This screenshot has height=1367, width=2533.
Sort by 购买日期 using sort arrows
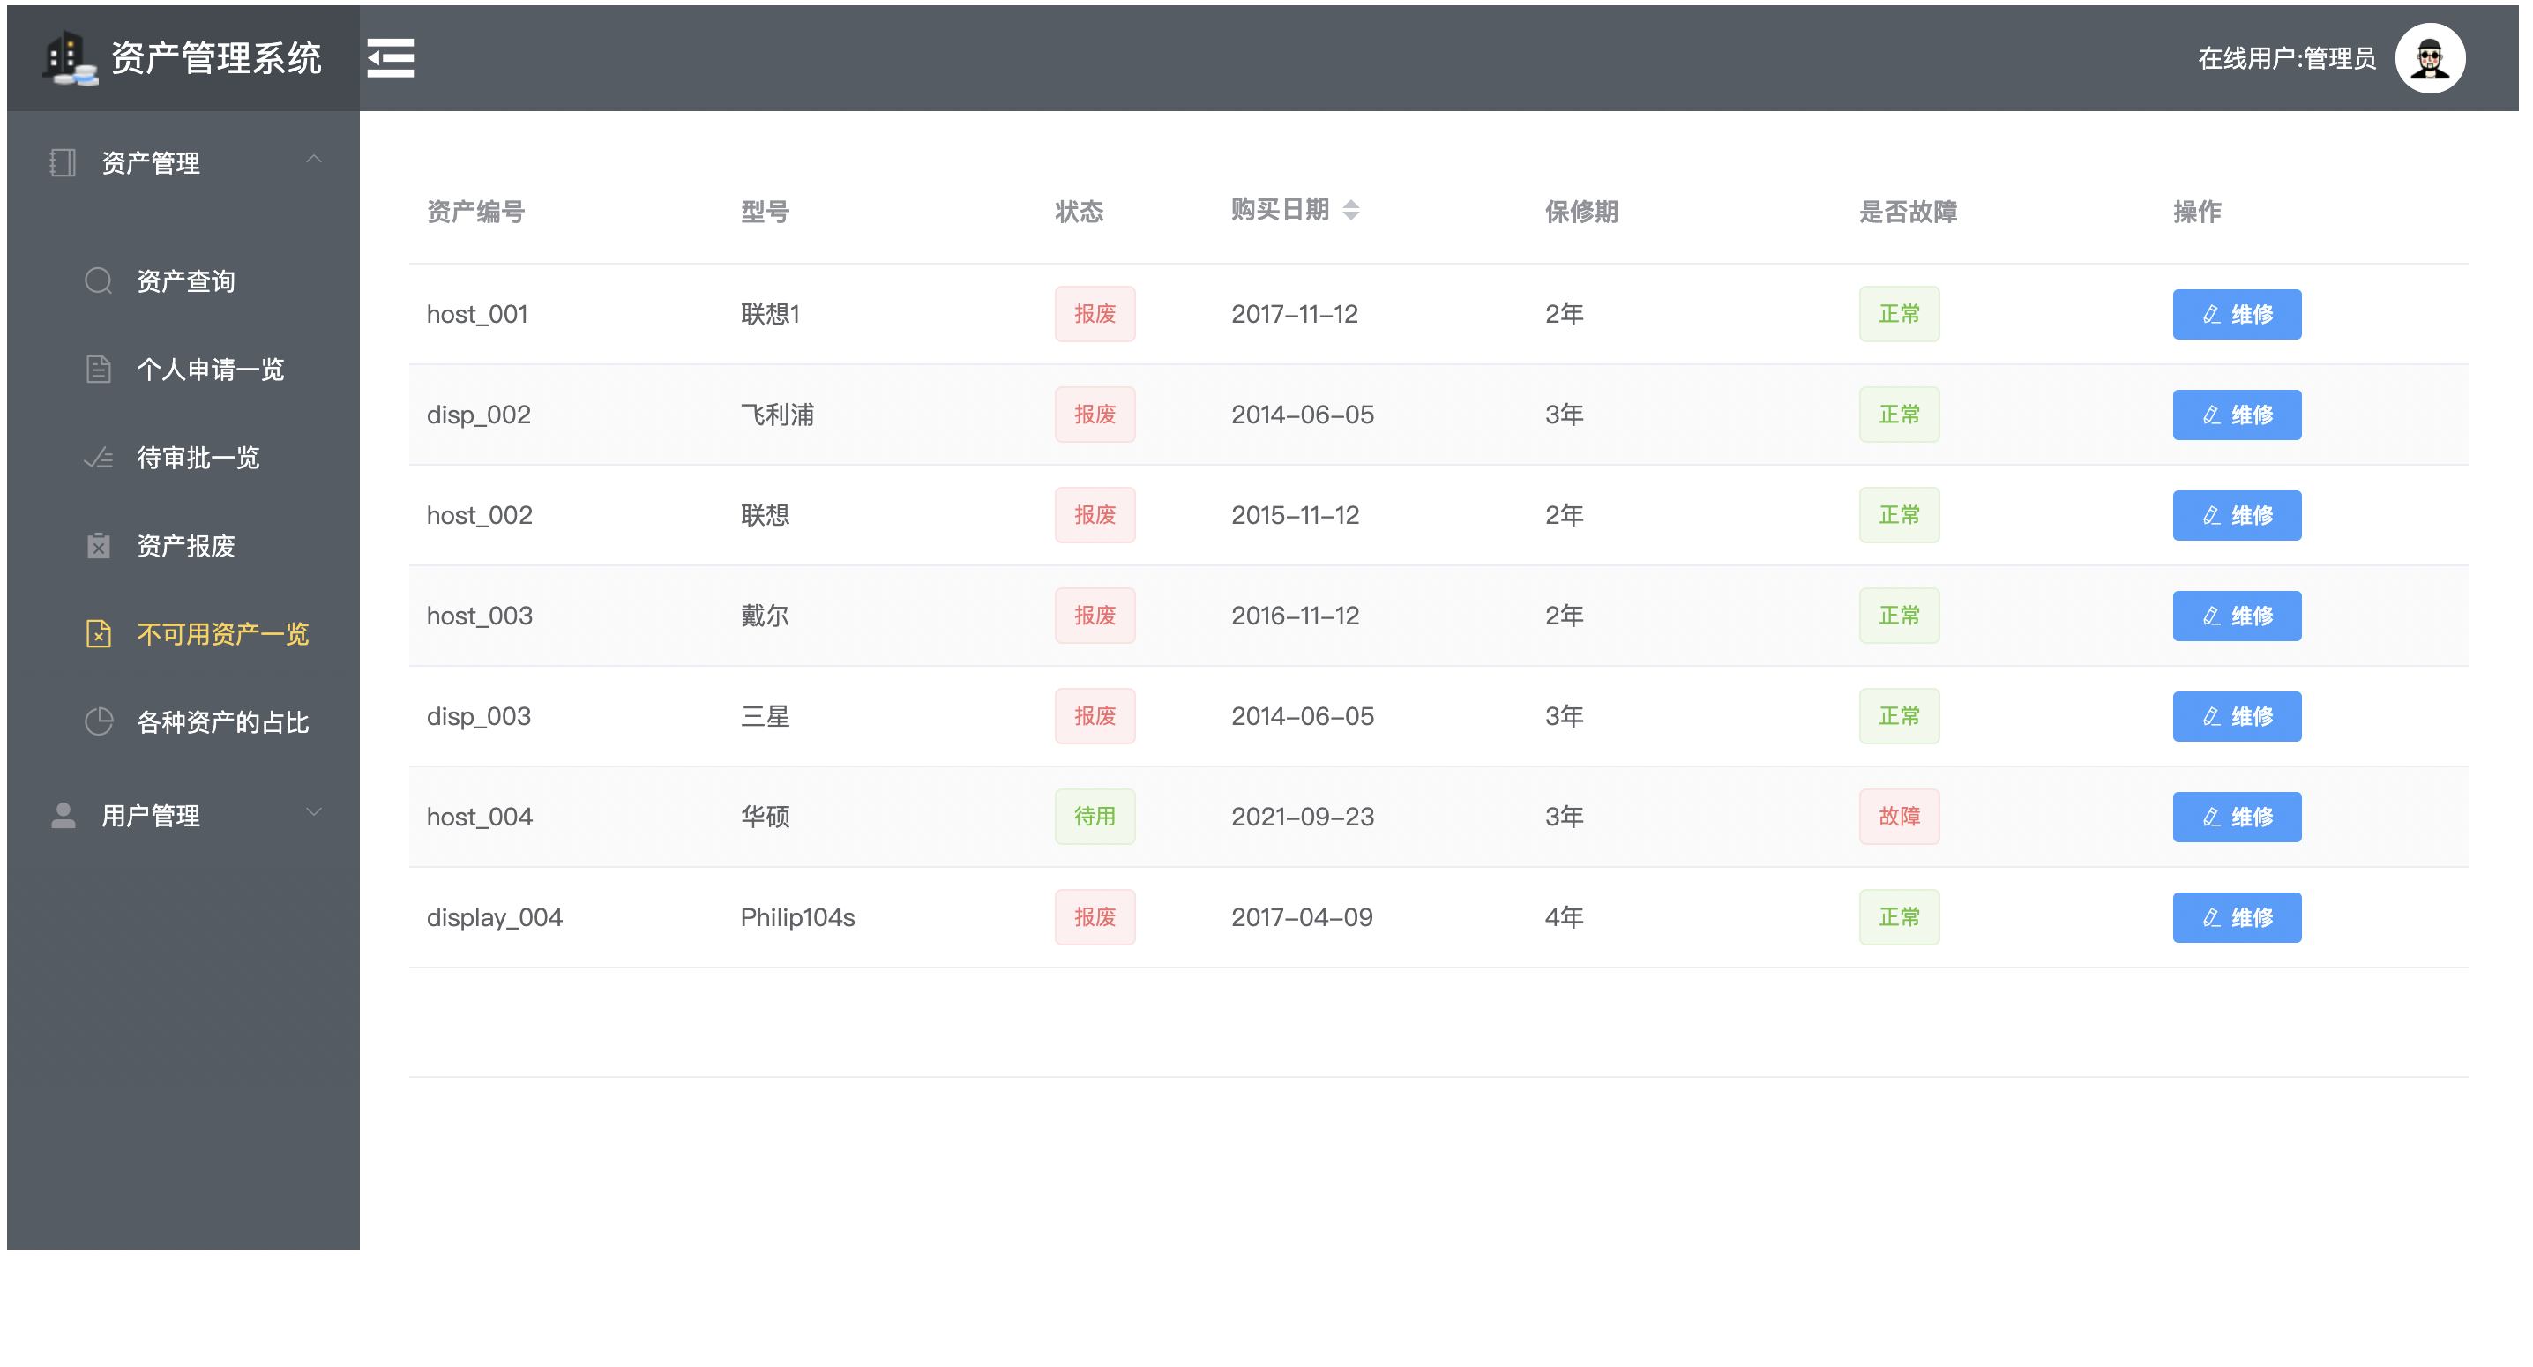(x=1351, y=210)
